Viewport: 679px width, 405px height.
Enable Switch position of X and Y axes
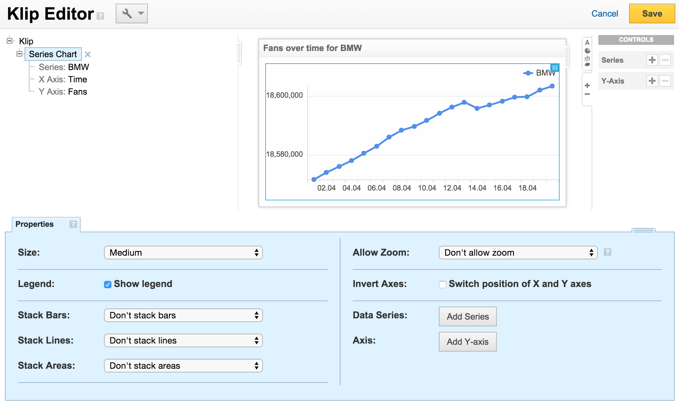coord(443,284)
